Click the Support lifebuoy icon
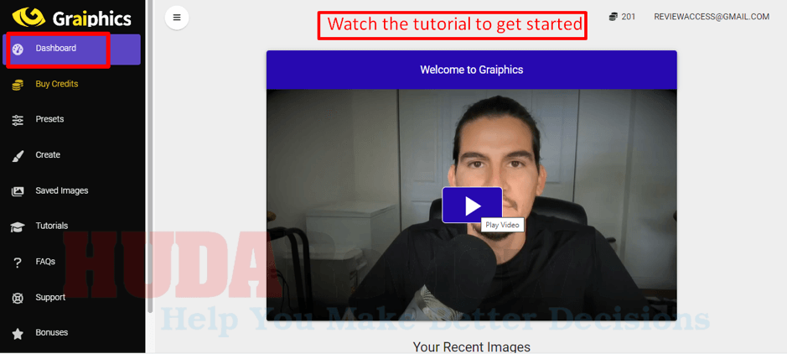Image resolution: width=787 pixels, height=354 pixels. 18,299
